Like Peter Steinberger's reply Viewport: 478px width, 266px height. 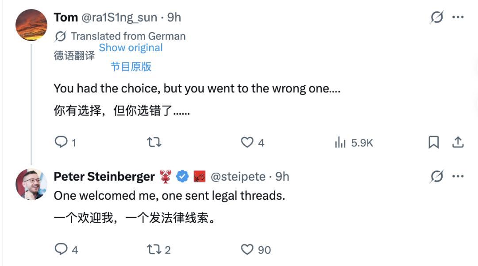(247, 249)
